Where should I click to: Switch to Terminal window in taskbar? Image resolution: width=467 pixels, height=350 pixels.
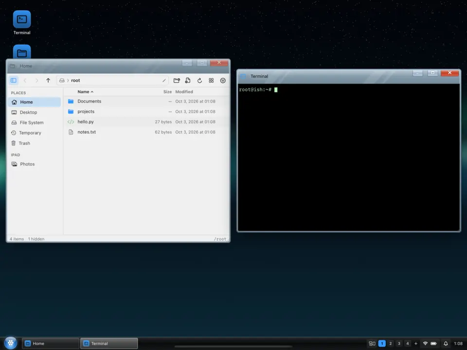(109, 344)
